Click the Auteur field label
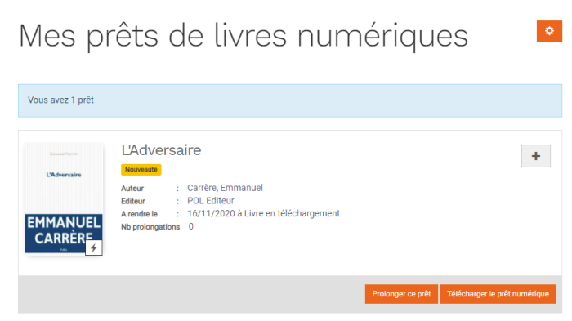The height and width of the screenshot is (321, 572). (132, 189)
